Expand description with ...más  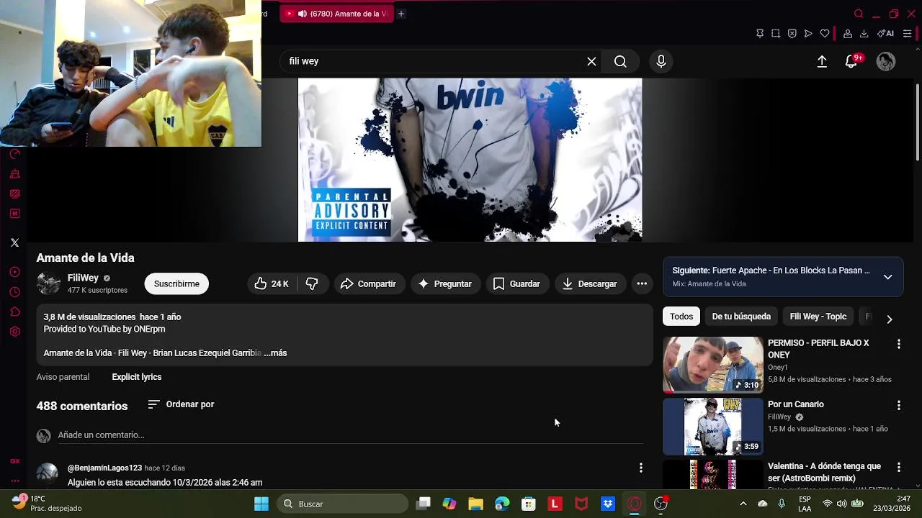pyautogui.click(x=275, y=353)
